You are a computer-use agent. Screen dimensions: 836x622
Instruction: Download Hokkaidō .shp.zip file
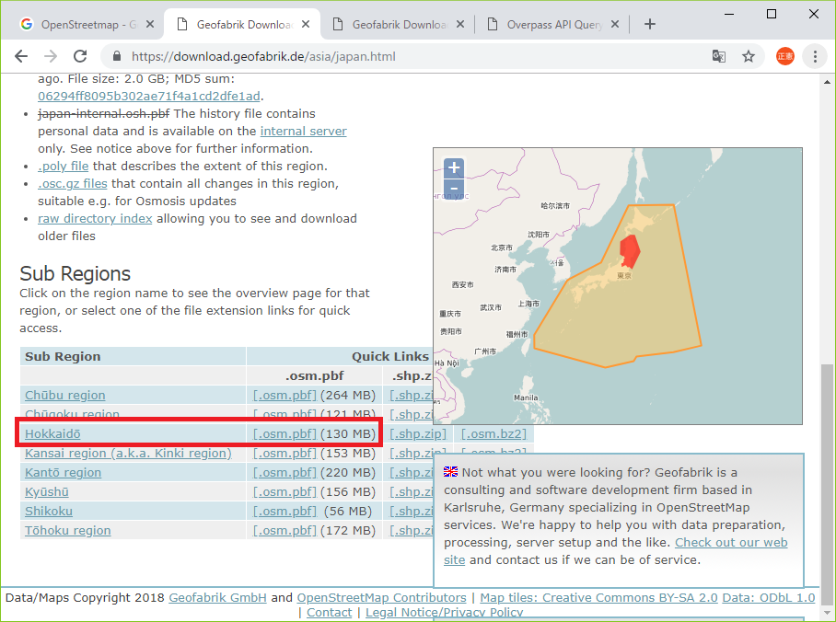click(x=418, y=434)
